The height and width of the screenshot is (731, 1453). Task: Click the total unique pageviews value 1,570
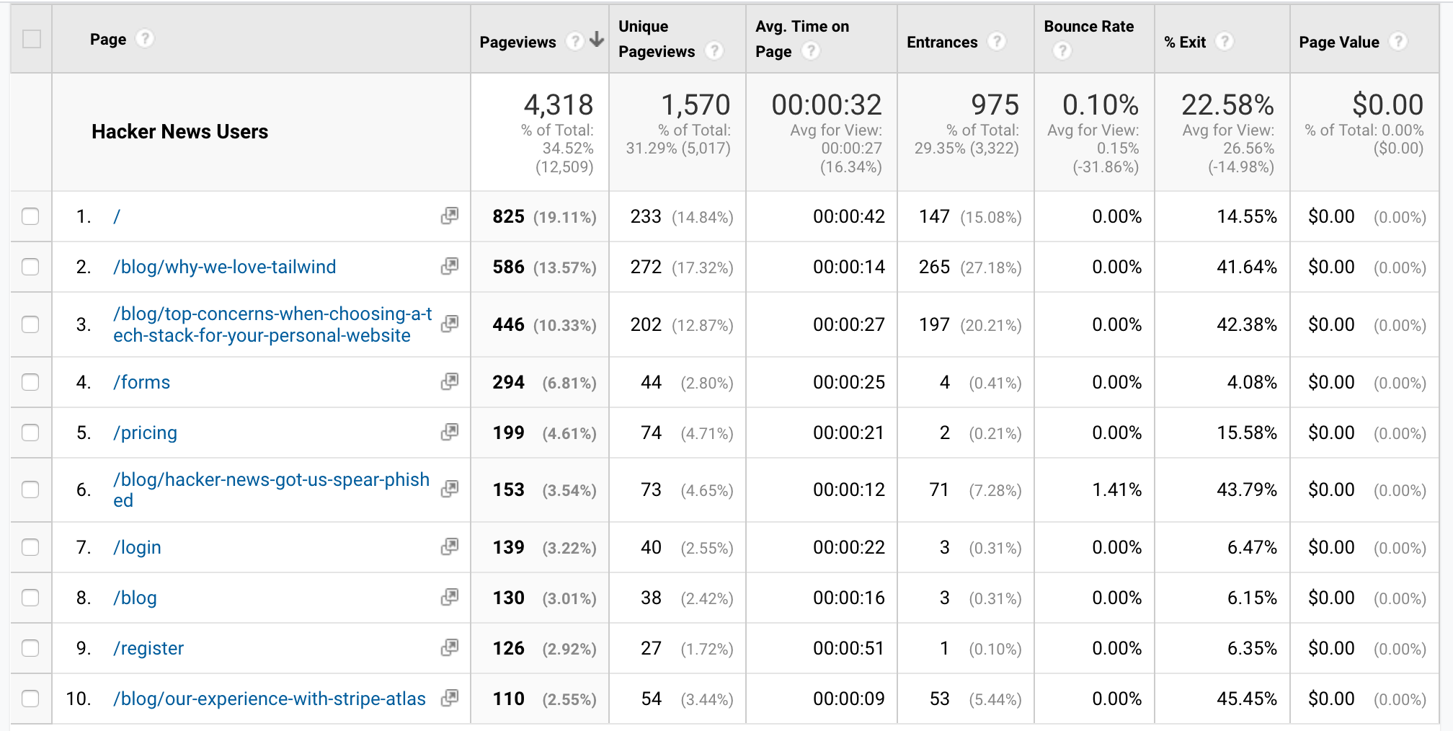point(696,105)
